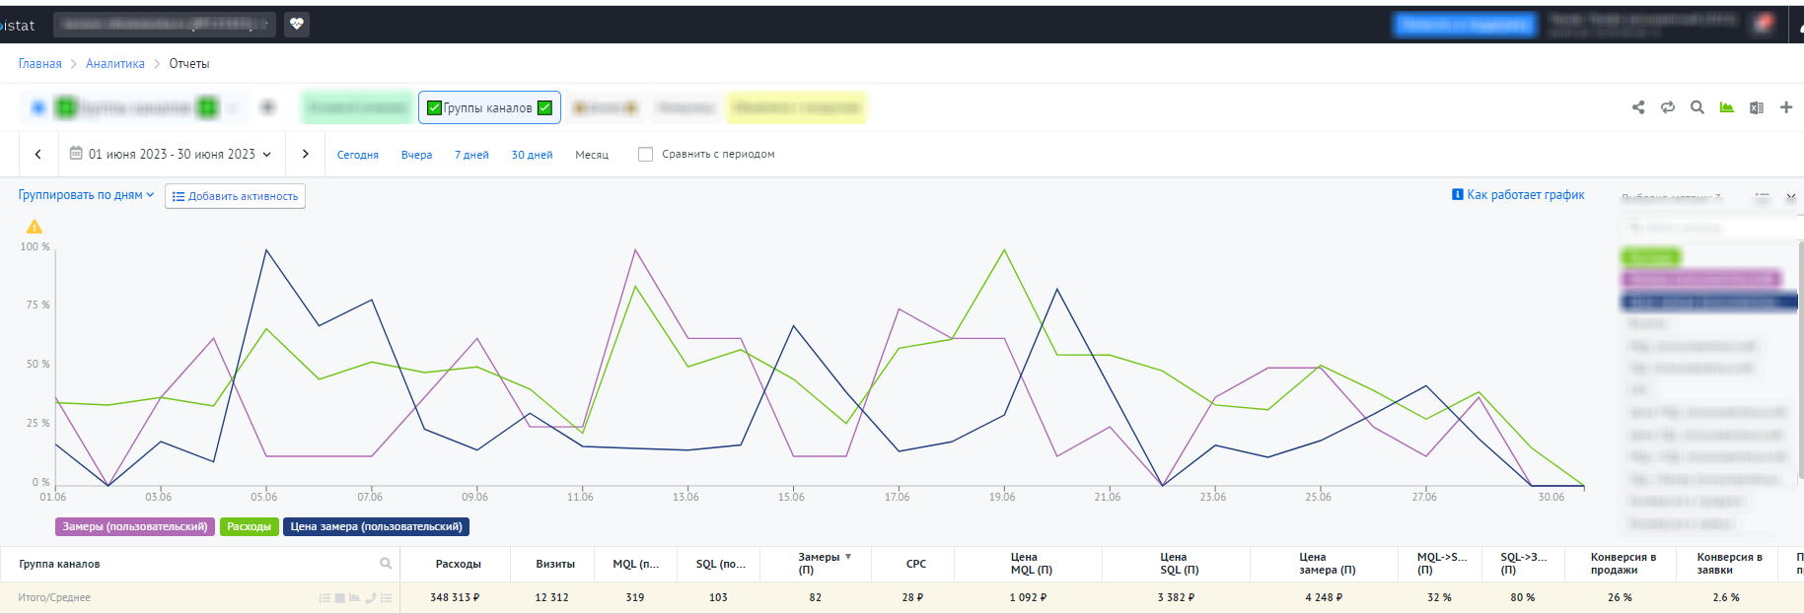The image size is (1804, 614).
Task: Open the Группировать по дням dropdown
Action: [86, 195]
